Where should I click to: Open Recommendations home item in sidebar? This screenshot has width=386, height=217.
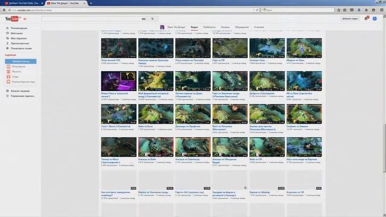click(x=19, y=28)
